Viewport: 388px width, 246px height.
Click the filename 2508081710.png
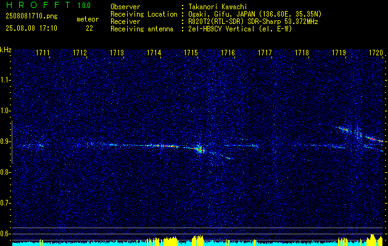(31, 16)
